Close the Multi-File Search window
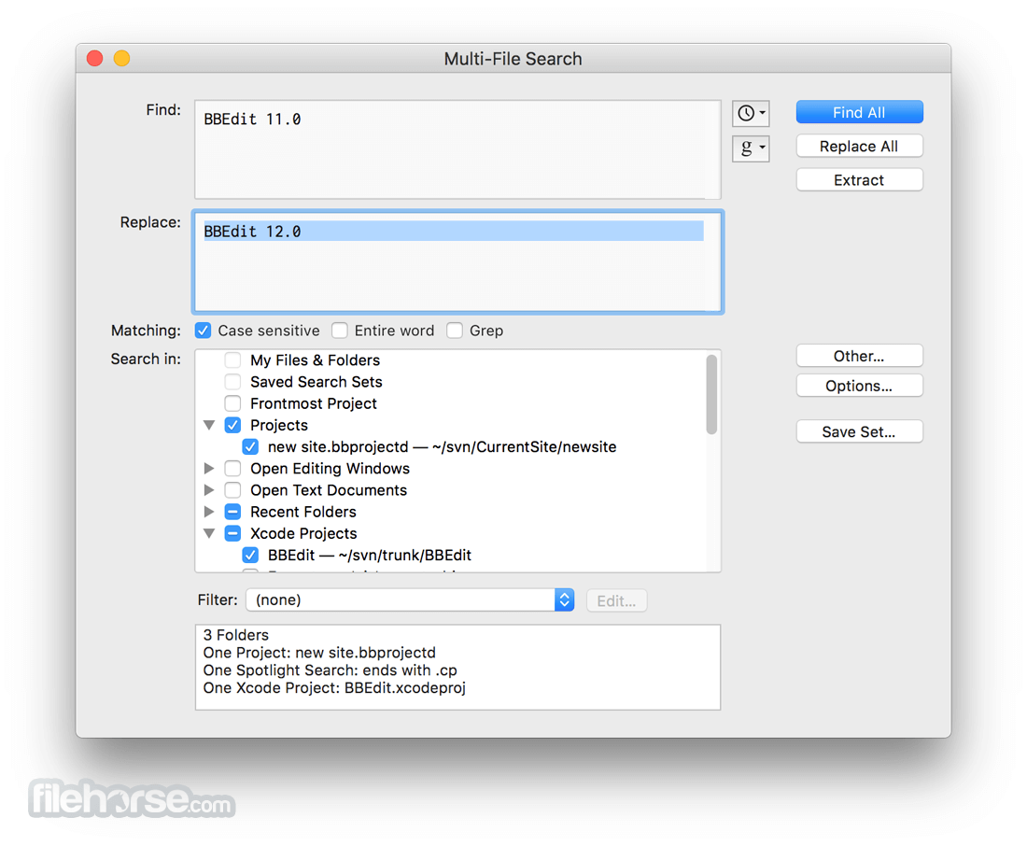This screenshot has height=846, width=1027. [95, 58]
